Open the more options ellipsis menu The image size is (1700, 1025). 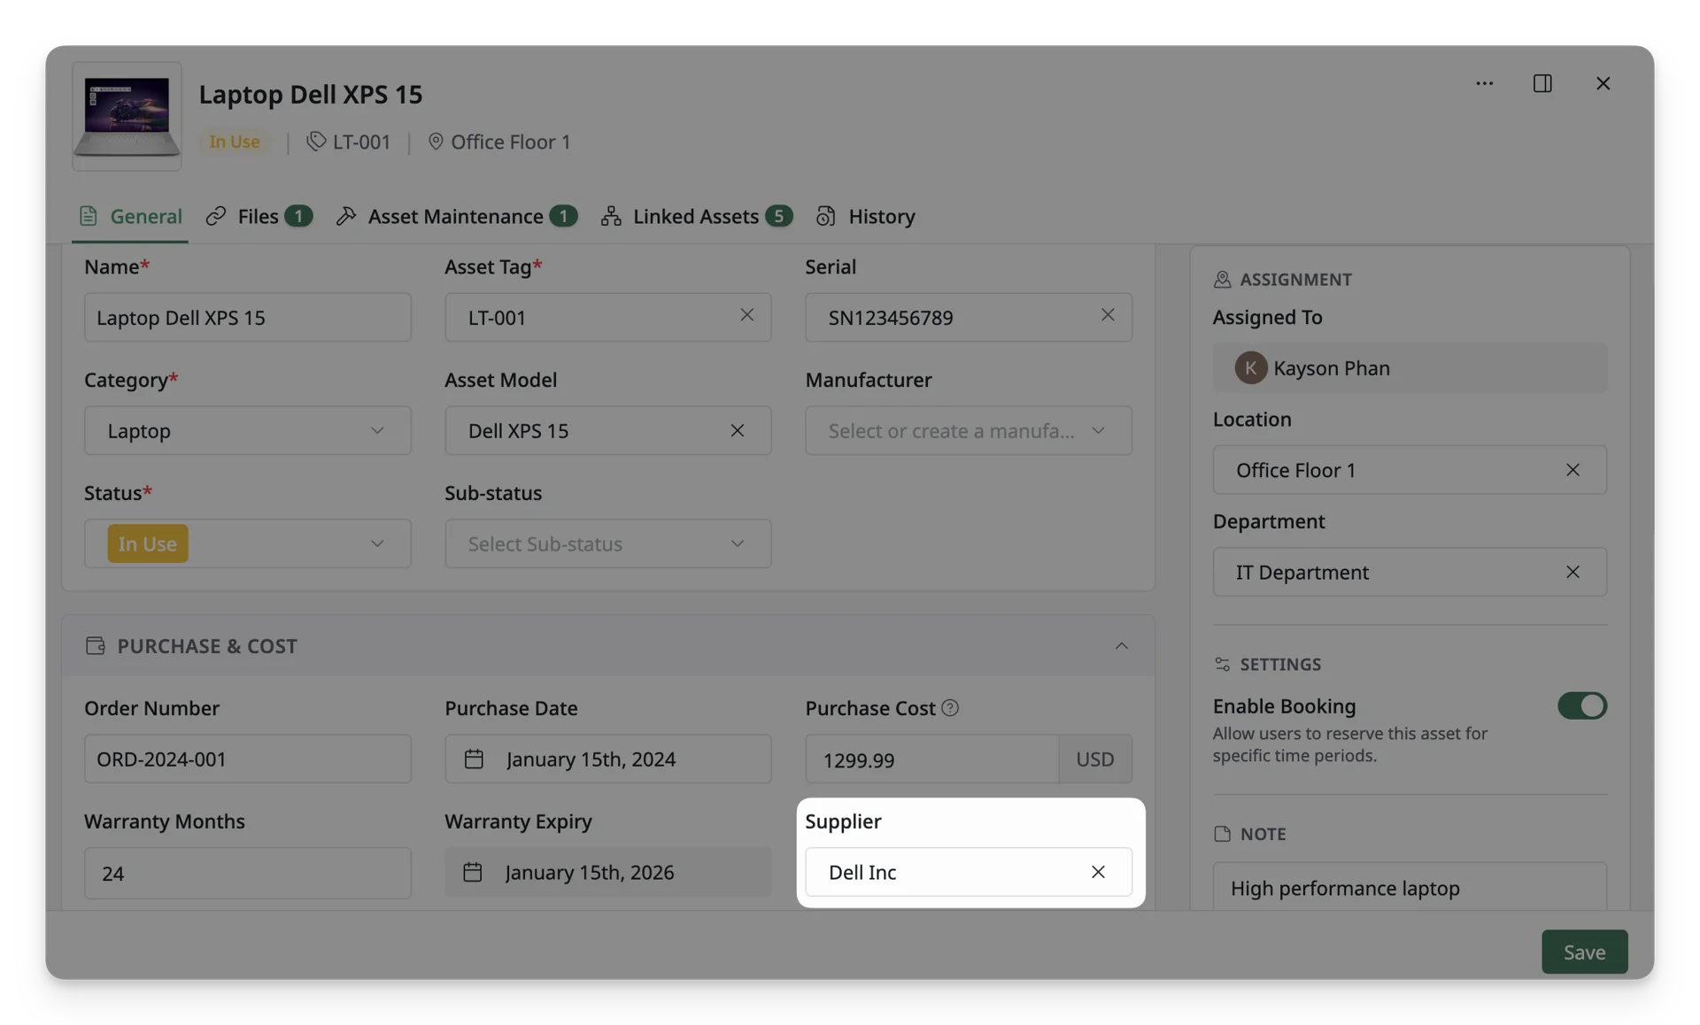click(1484, 83)
